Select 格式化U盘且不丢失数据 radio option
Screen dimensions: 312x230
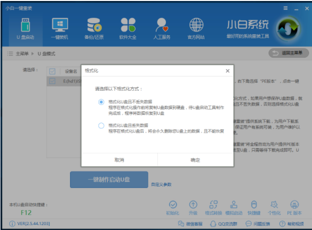click(x=102, y=102)
